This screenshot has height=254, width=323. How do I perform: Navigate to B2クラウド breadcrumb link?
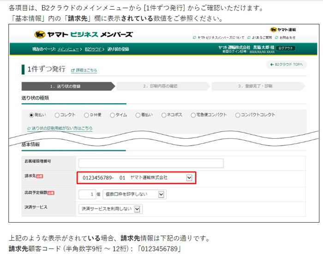tap(95, 49)
